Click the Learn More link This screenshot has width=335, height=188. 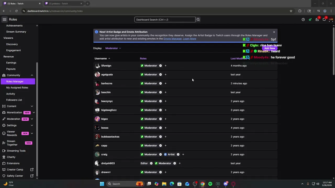point(189,39)
